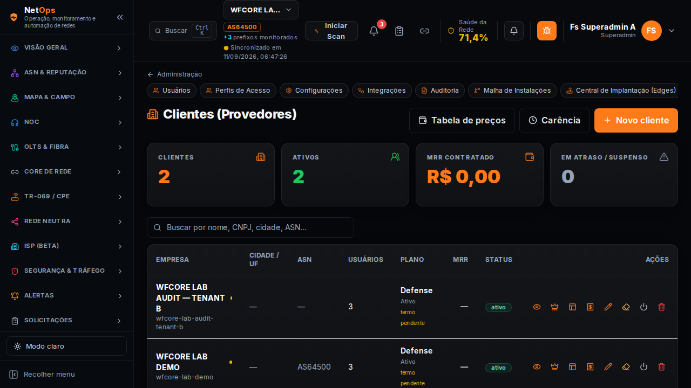The height and width of the screenshot is (388, 691).
Task: Toggle power icon for WFCORE LAB AUDIT row
Action: [643, 307]
